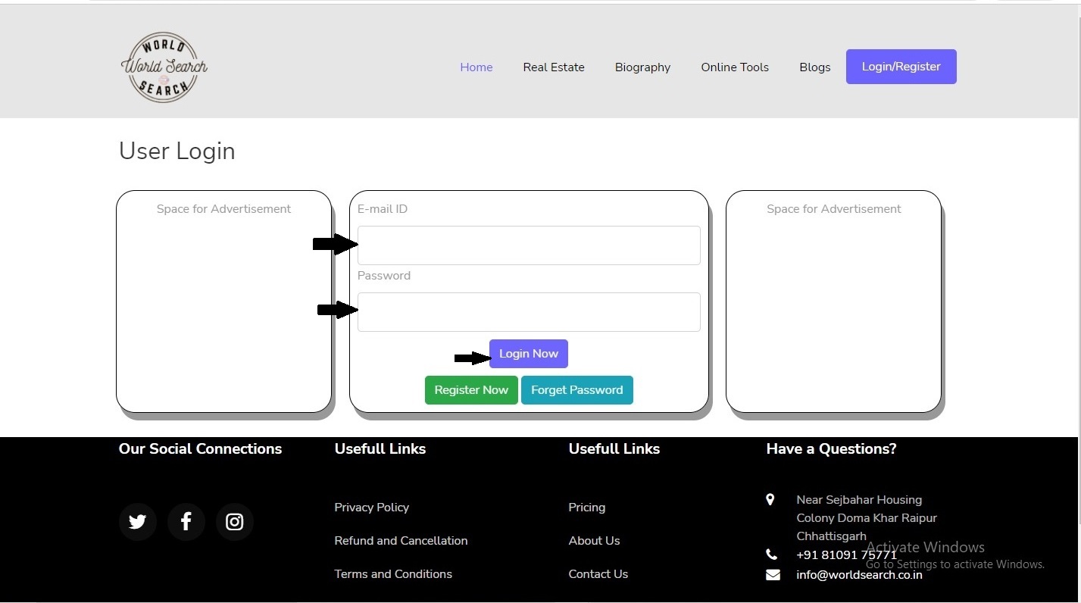Open the Online Tools menu item
The height and width of the screenshot is (603, 1081).
[x=735, y=67]
